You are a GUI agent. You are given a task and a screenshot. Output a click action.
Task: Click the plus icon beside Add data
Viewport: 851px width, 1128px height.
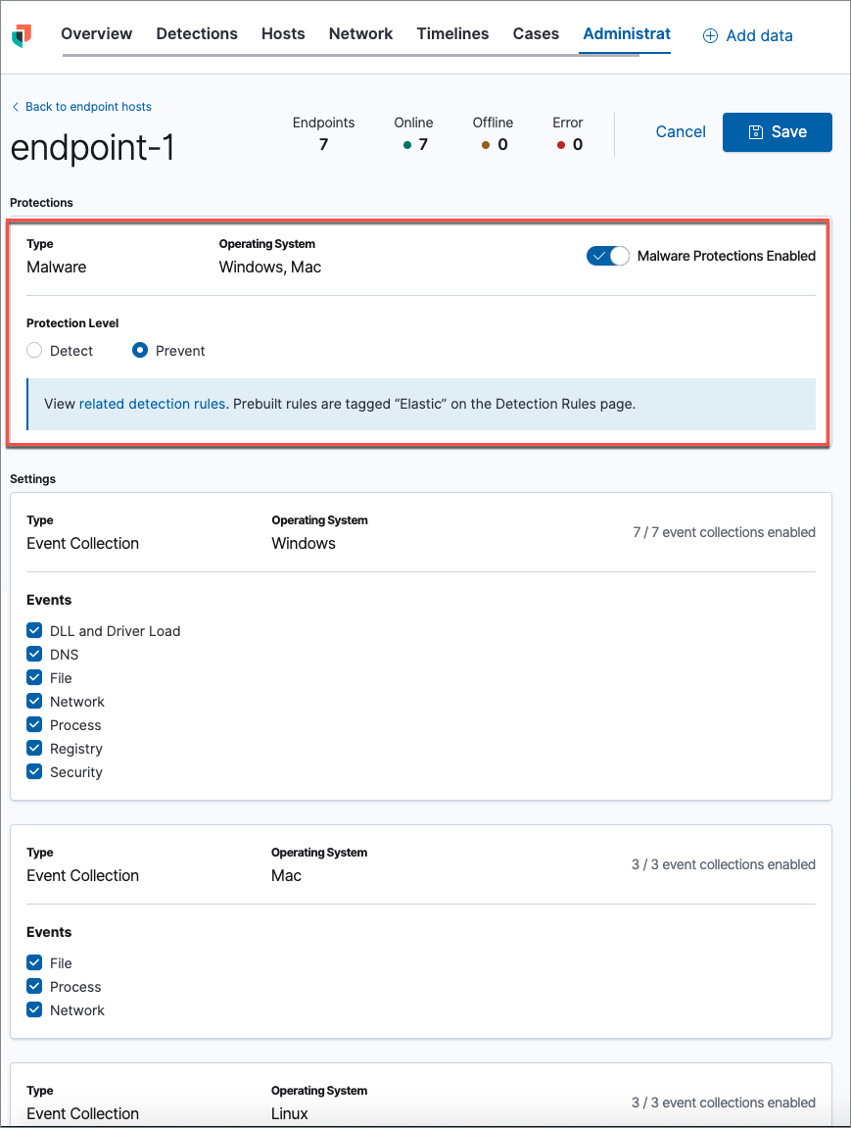pyautogui.click(x=710, y=35)
